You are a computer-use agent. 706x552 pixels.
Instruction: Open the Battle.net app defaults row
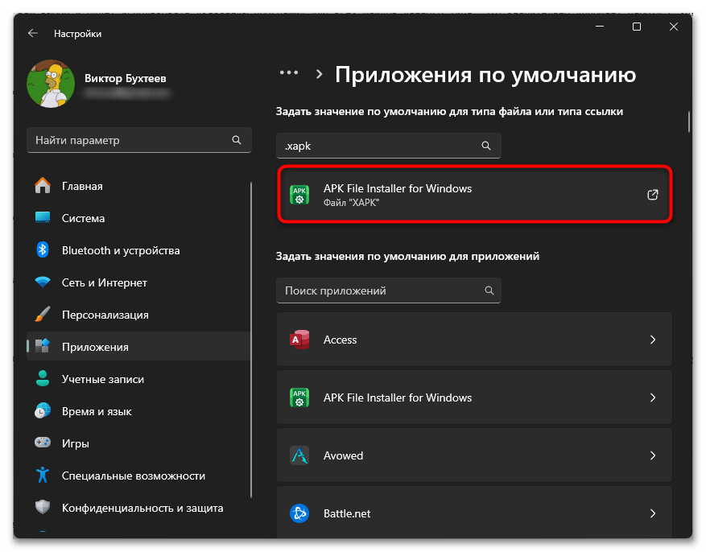474,513
